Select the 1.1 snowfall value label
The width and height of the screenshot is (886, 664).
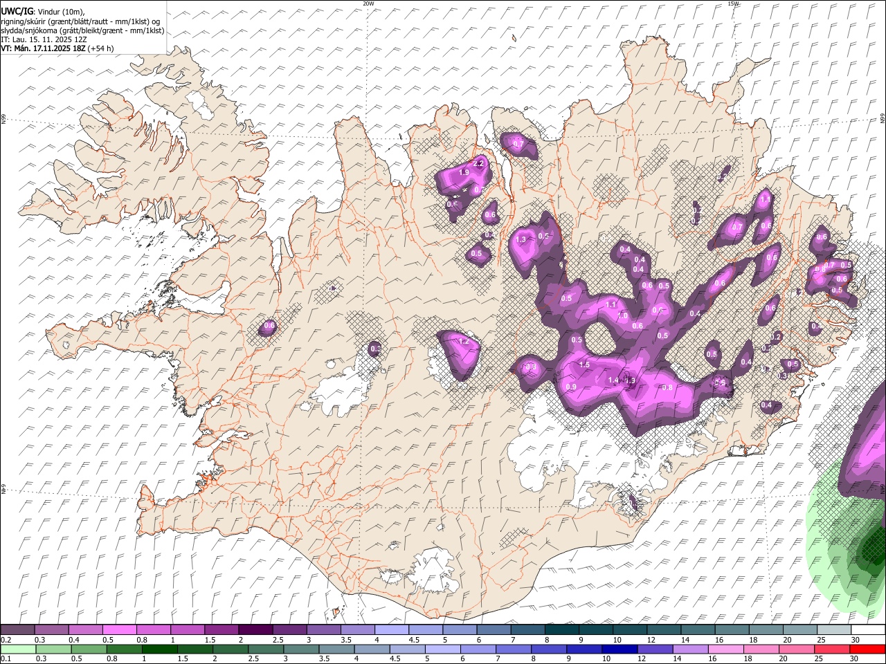pos(611,304)
